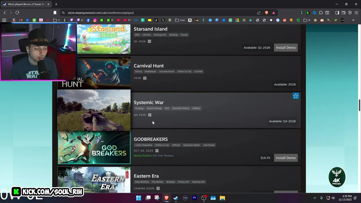The image size is (361, 203).
Task: Click the Farming Sim tag on Starsand Island
Action: (160, 35)
